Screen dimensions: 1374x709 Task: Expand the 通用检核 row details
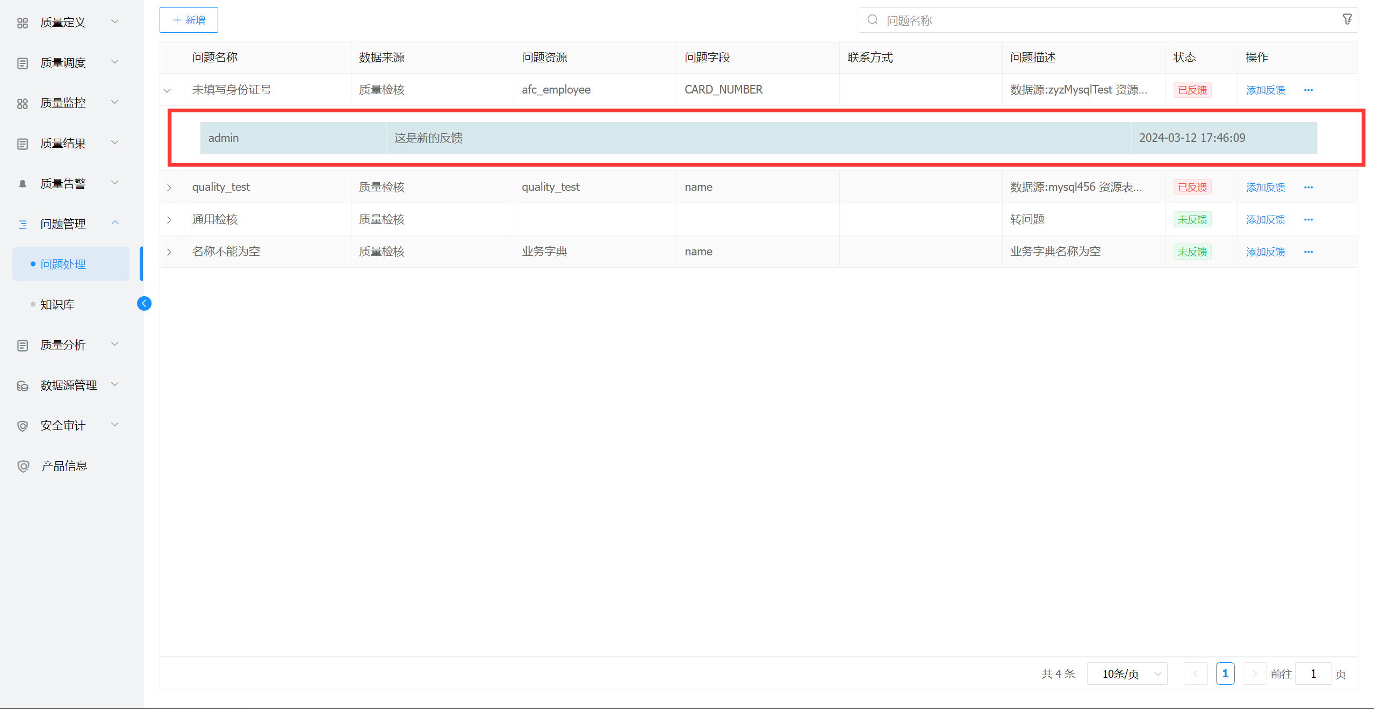pyautogui.click(x=169, y=220)
